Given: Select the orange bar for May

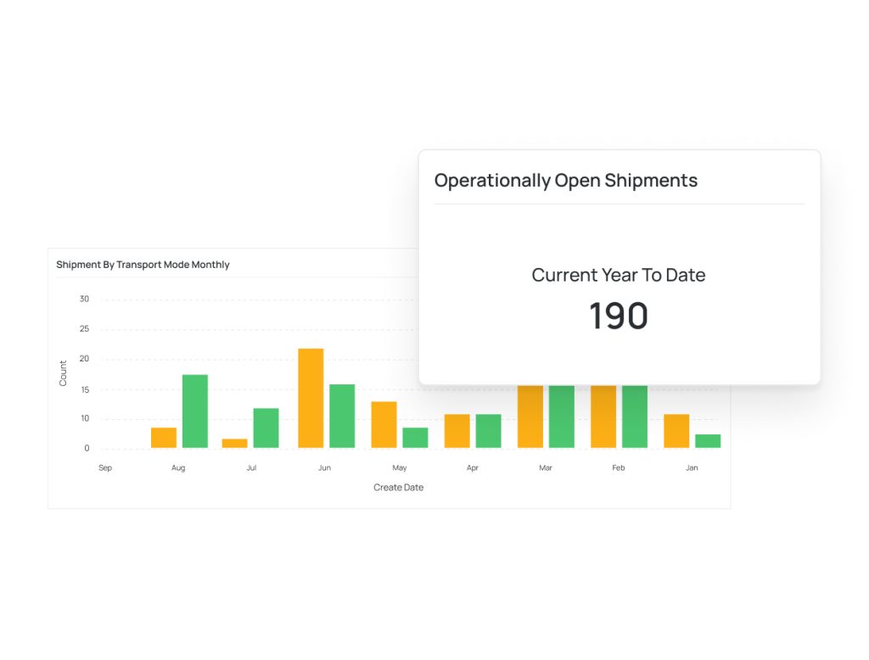Looking at the screenshot, I should click(384, 424).
